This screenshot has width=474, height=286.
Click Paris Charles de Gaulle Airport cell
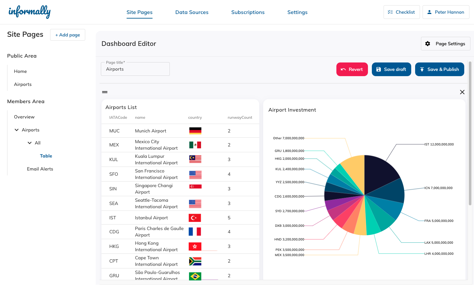(159, 232)
